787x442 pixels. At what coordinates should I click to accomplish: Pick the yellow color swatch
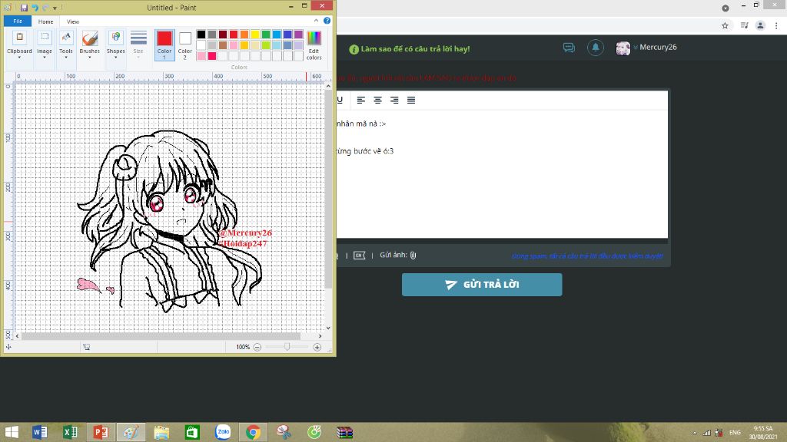click(255, 35)
